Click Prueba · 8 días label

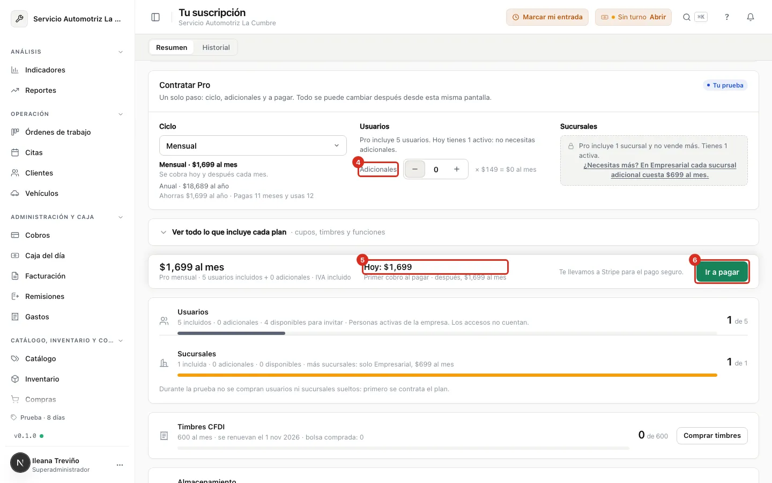tap(38, 418)
